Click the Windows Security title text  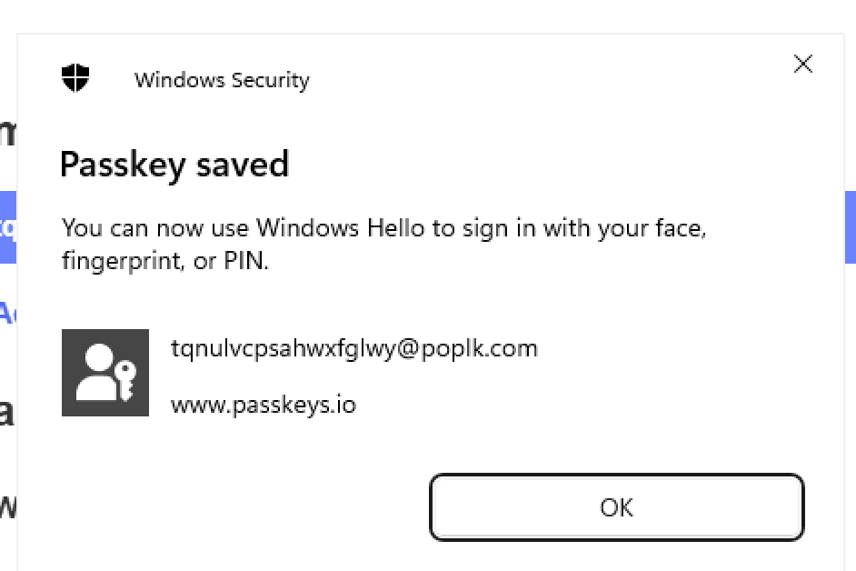click(x=222, y=80)
